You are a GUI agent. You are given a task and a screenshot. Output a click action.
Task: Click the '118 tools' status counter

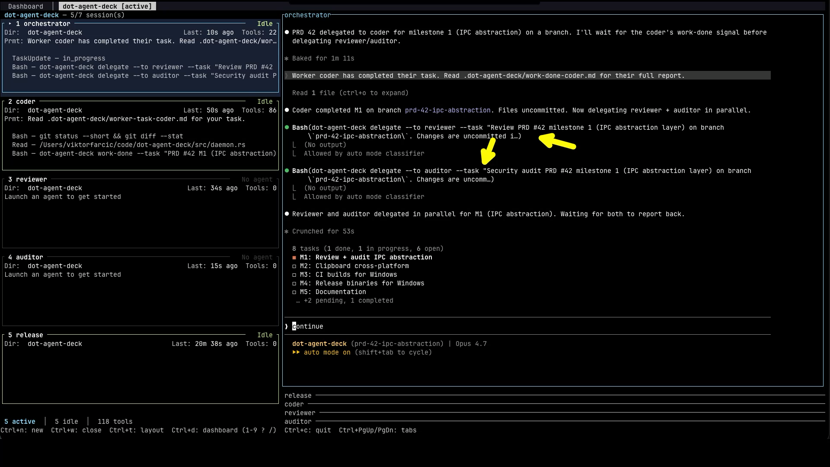click(115, 422)
